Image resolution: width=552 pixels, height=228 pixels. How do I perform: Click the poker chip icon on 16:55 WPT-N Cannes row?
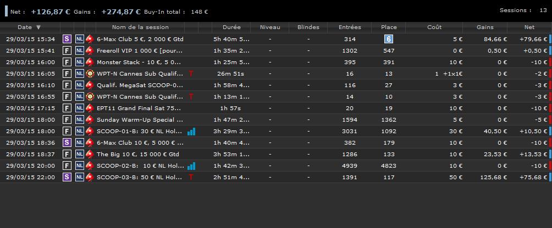pos(90,96)
